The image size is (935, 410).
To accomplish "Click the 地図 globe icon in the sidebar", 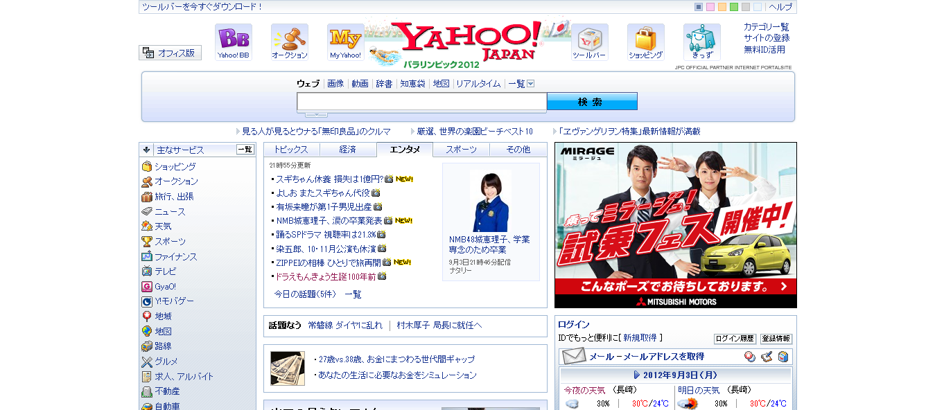I will pos(147,332).
